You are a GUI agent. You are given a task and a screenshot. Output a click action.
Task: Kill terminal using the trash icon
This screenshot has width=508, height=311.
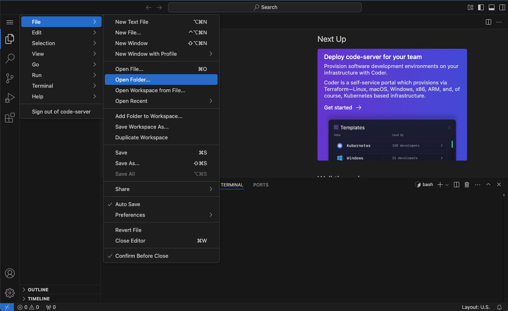(x=467, y=185)
